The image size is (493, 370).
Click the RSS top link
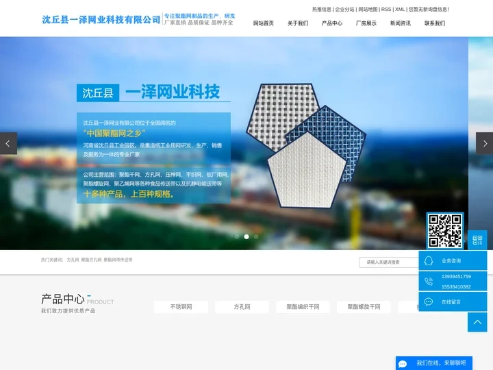[386, 10]
